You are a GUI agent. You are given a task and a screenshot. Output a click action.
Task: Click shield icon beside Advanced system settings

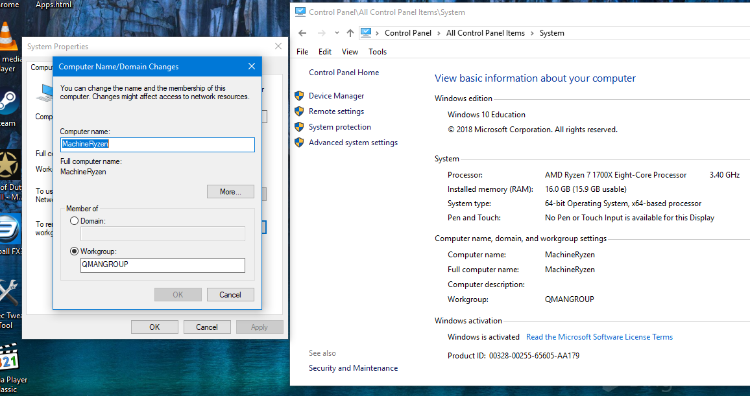point(299,143)
